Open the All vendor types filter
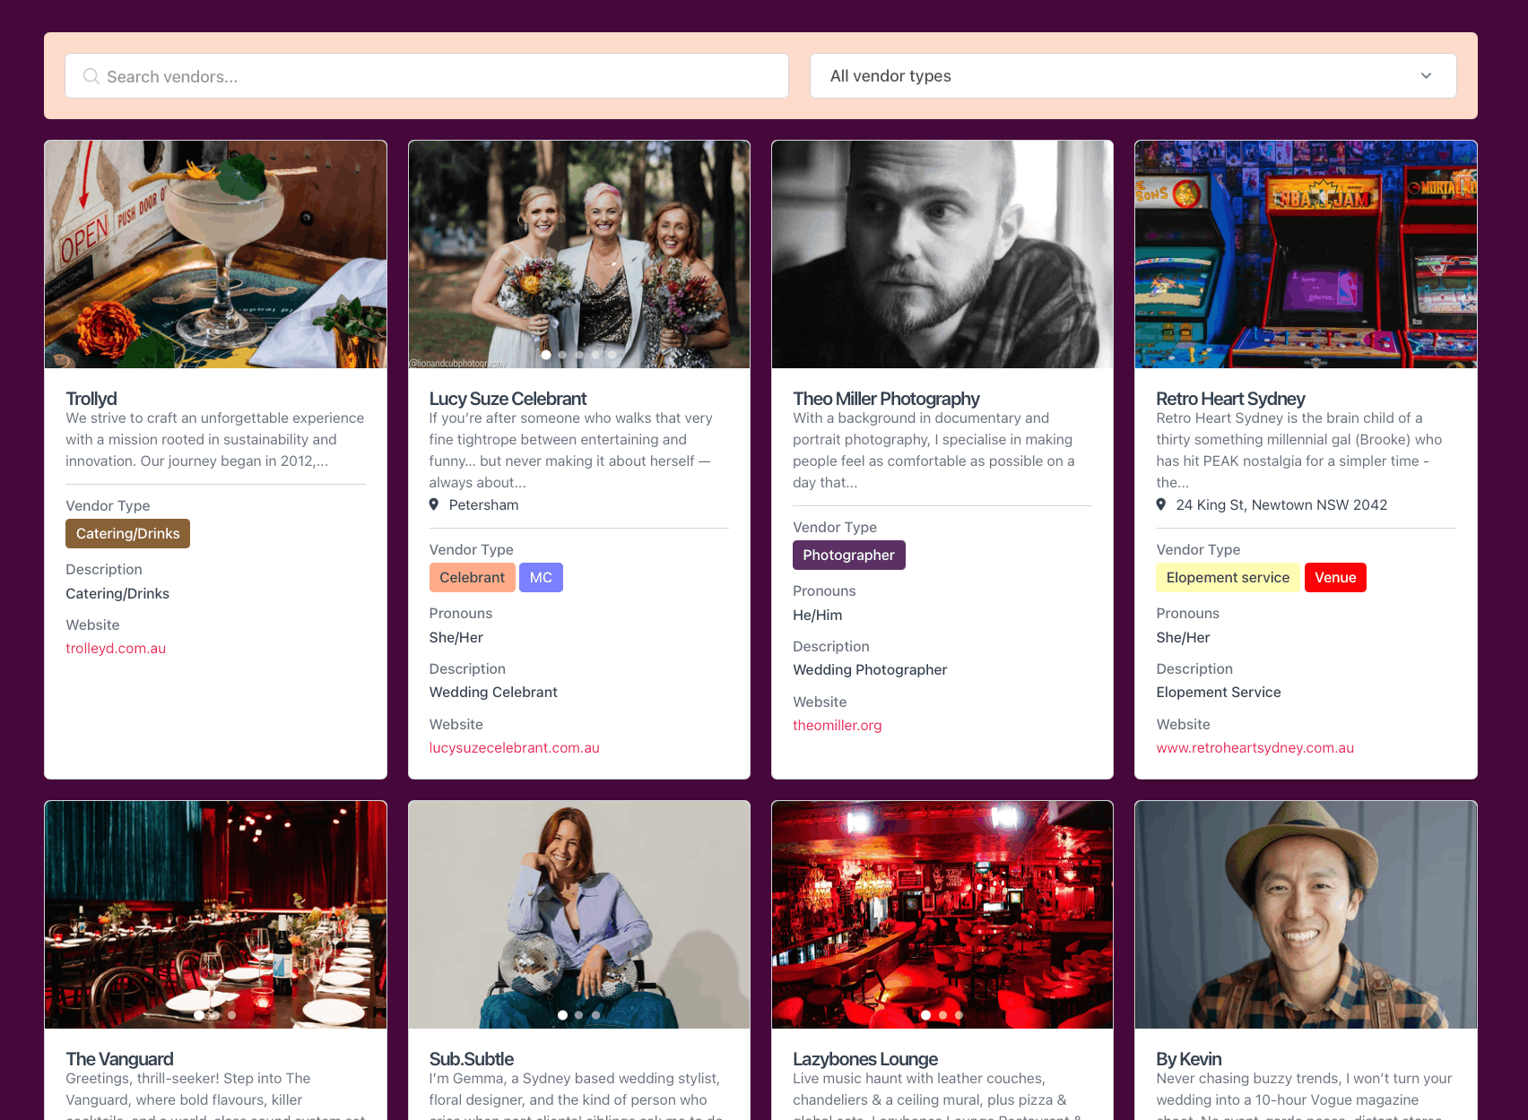 (1133, 76)
